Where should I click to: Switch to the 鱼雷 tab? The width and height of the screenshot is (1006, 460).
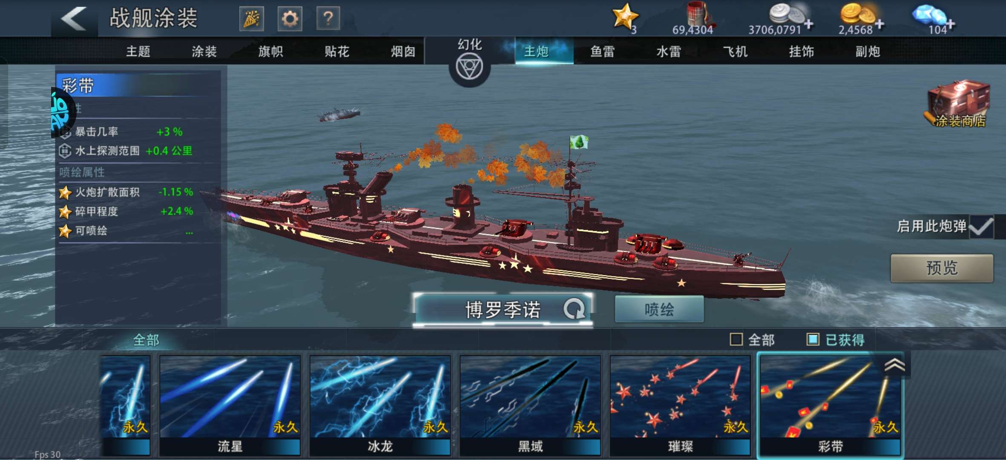tap(602, 52)
